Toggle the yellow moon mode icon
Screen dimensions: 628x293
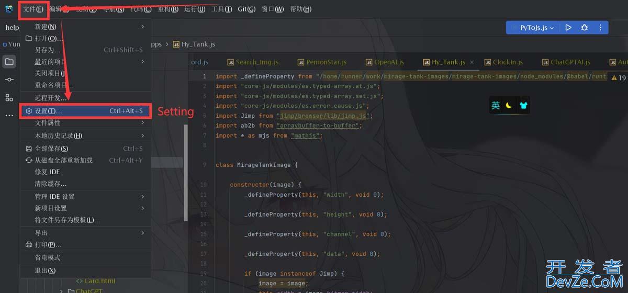pyautogui.click(x=509, y=106)
